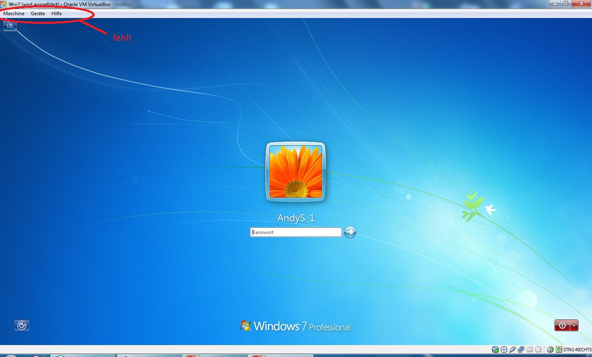Click the shared folders status icon
This screenshot has height=357, width=592.
529,350
